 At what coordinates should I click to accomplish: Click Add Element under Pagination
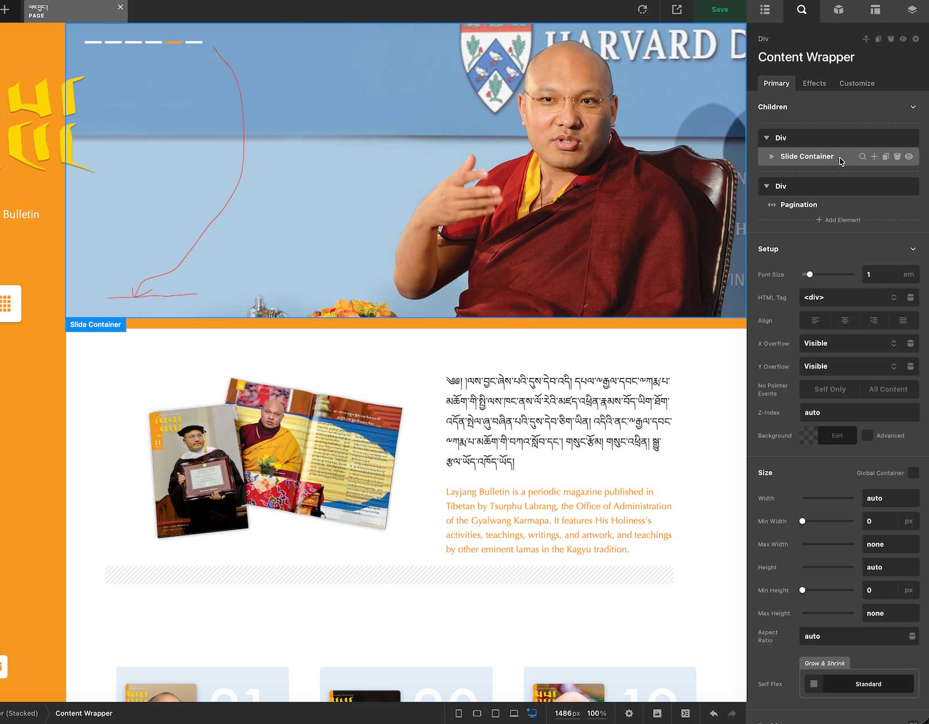[x=838, y=220]
